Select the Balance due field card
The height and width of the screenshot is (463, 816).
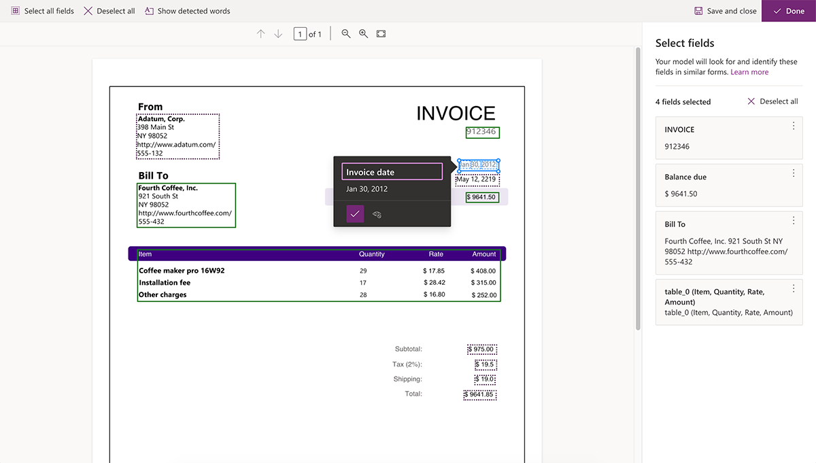coord(729,186)
